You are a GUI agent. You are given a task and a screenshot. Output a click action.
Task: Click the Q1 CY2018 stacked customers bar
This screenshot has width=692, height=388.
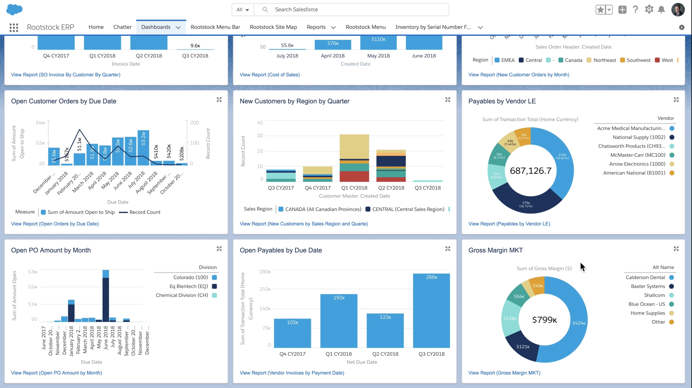coord(354,158)
